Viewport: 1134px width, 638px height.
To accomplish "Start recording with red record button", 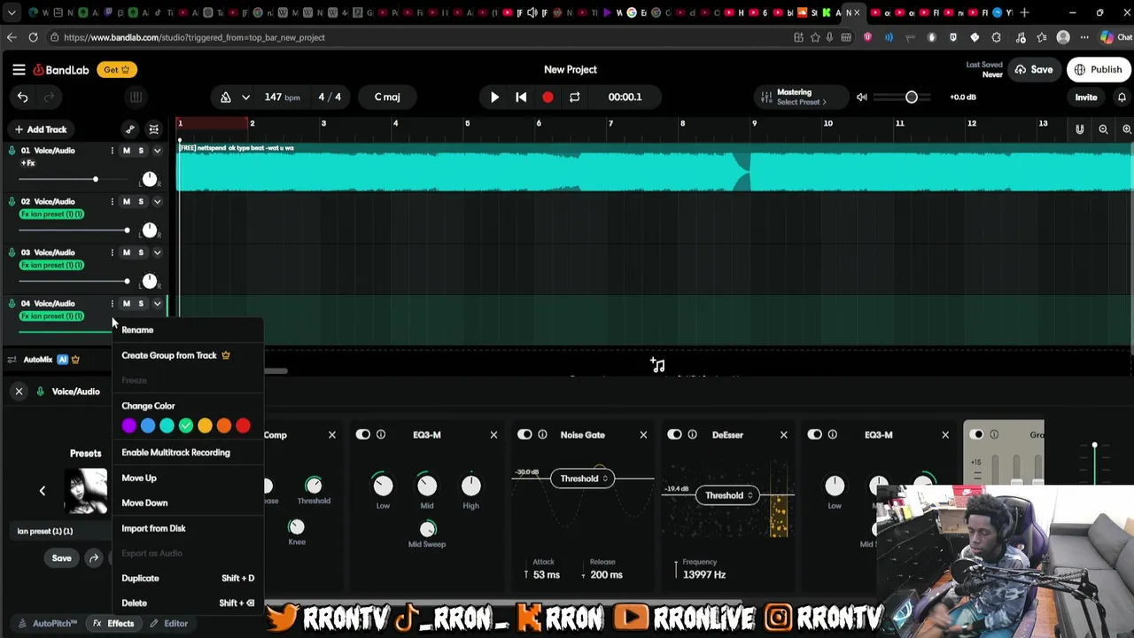I will click(x=548, y=97).
